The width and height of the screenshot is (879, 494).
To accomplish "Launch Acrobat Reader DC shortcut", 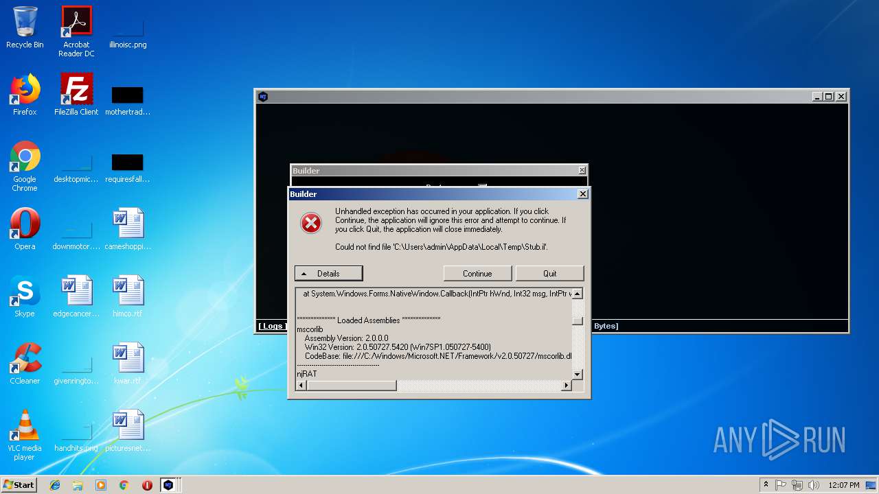I will (76, 32).
